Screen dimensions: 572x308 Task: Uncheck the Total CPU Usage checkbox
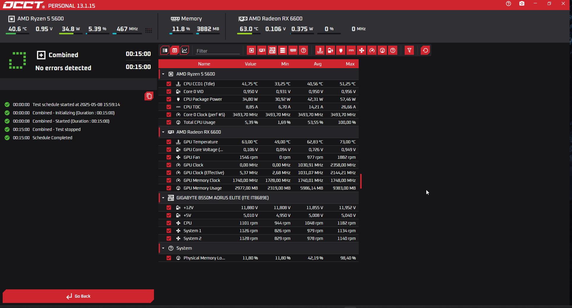coord(169,122)
